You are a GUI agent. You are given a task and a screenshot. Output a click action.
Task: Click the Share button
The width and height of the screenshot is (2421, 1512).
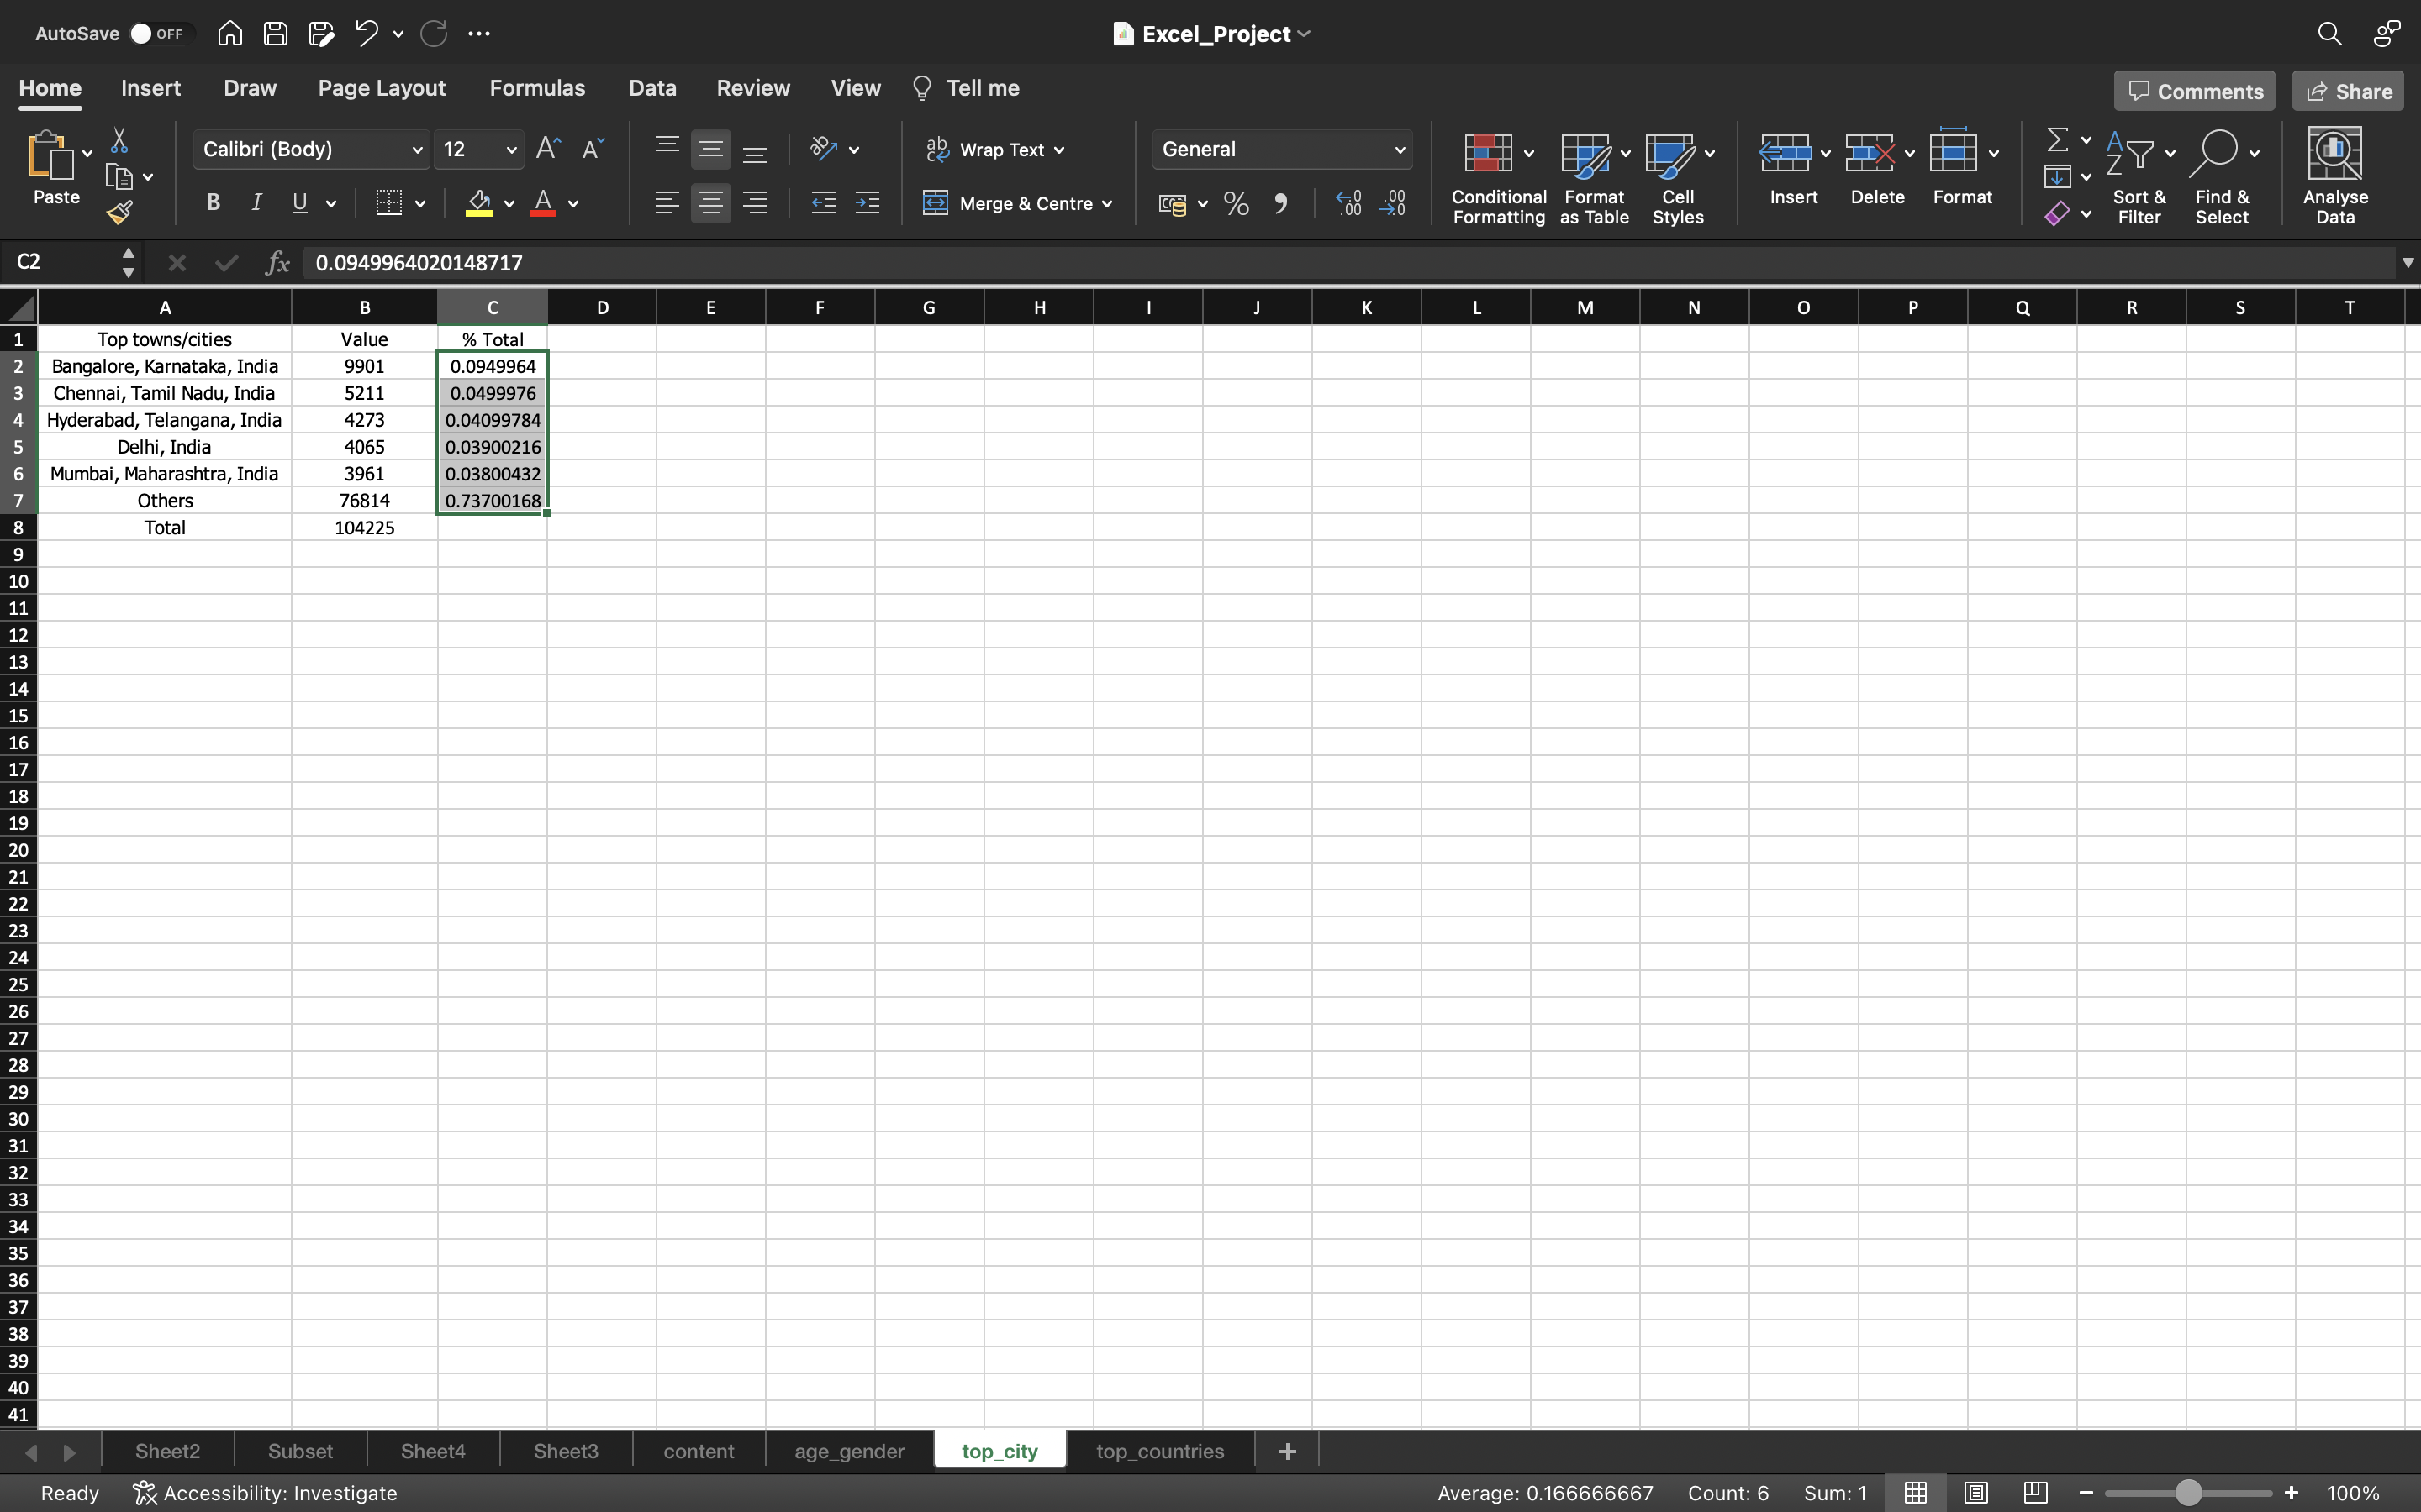click(x=2350, y=89)
